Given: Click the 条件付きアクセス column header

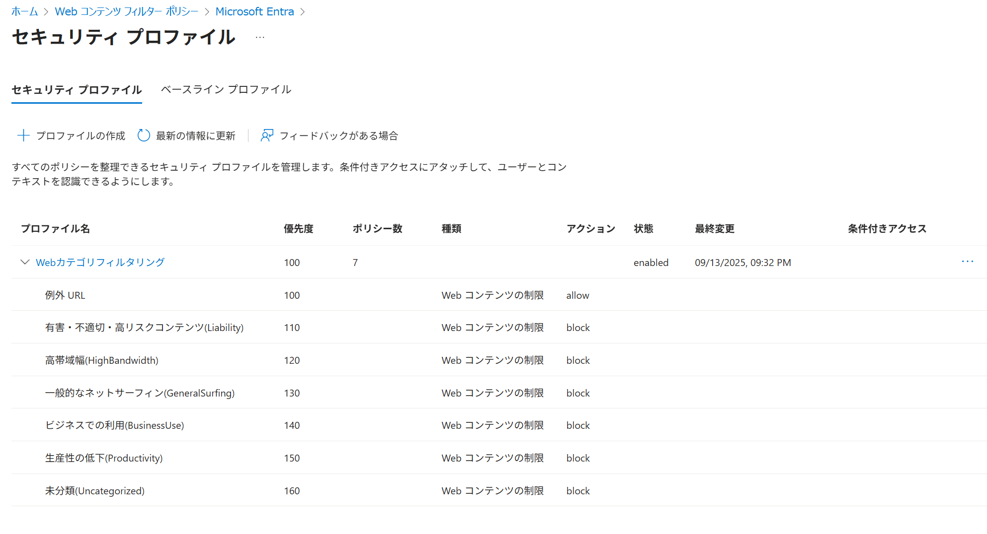Looking at the screenshot, I should click(x=887, y=228).
